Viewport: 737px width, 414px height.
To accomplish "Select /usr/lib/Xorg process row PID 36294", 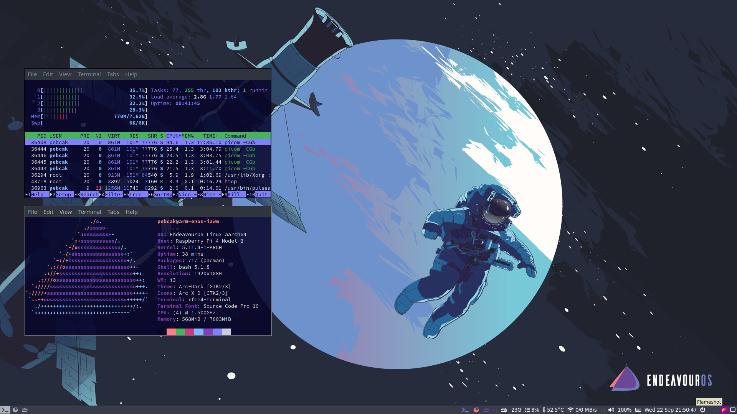I will pos(148,175).
